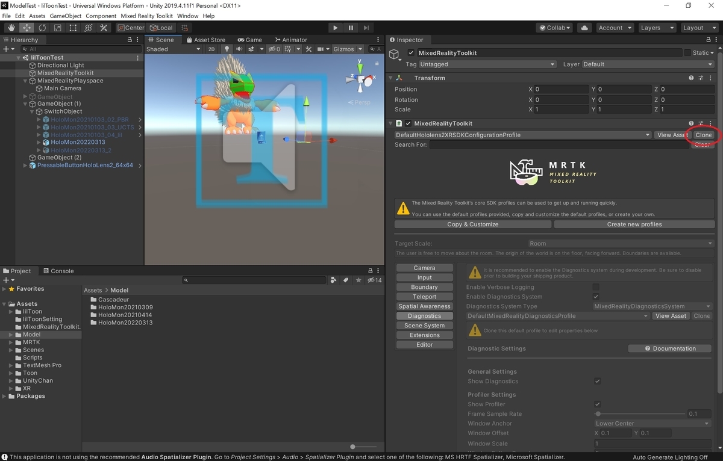Select the Spatial Awareness profile tab button
This screenshot has height=461, width=723.
click(424, 306)
